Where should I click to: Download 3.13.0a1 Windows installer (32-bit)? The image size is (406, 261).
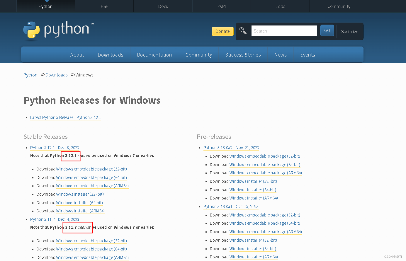pos(253,240)
